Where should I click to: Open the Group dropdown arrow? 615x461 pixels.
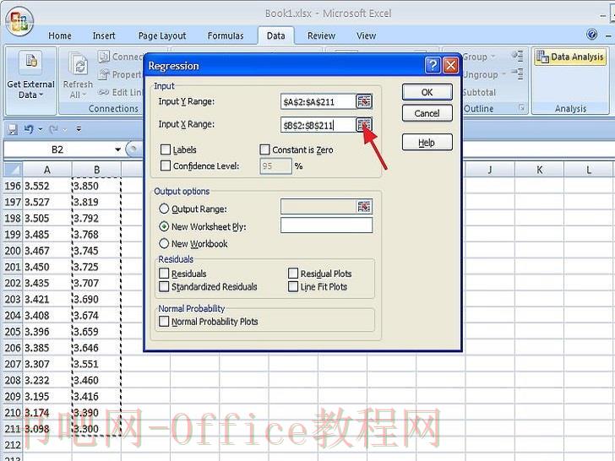[493, 57]
